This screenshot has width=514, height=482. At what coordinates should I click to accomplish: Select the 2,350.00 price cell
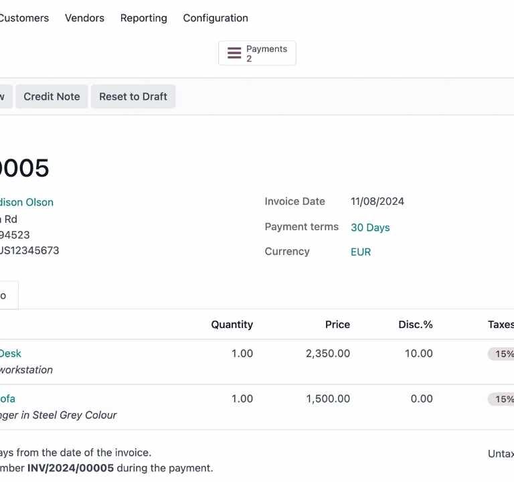point(327,353)
